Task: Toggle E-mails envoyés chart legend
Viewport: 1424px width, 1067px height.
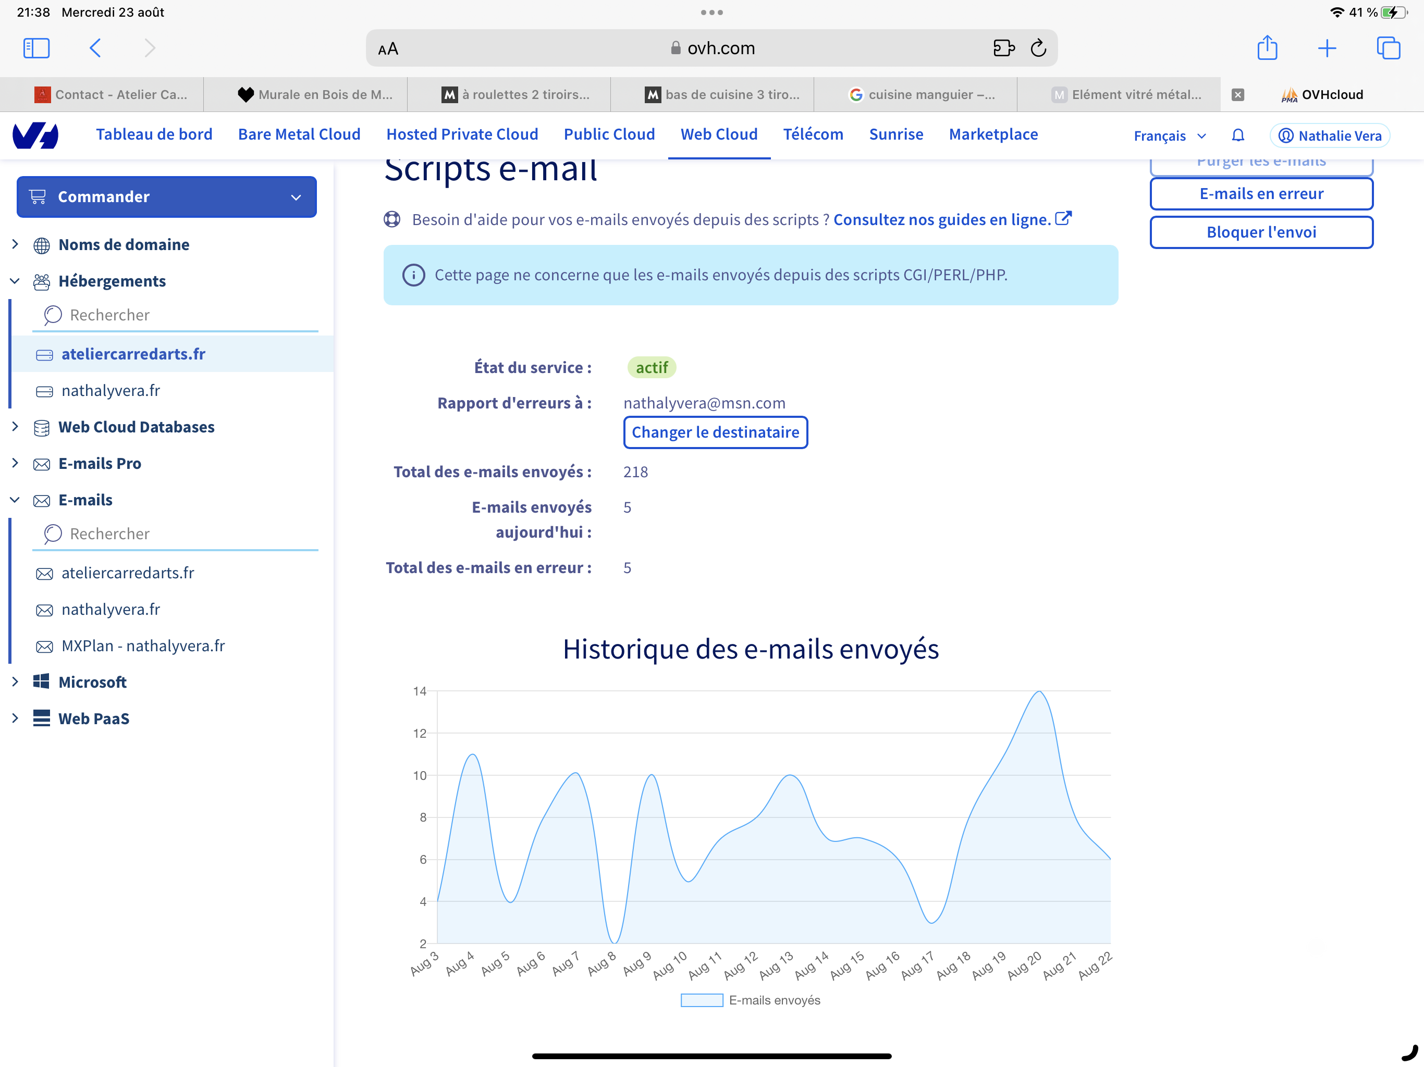Action: click(x=751, y=1000)
